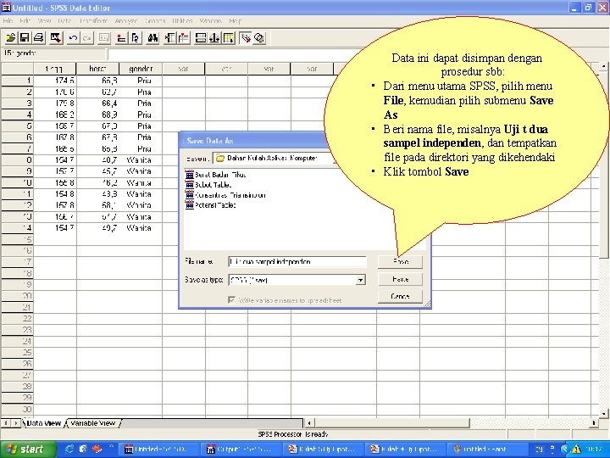Click the Print toolbar icon
The width and height of the screenshot is (610, 458).
click(x=38, y=38)
